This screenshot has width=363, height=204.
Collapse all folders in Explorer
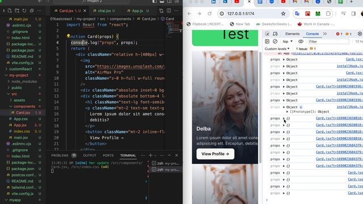[x=32, y=11]
